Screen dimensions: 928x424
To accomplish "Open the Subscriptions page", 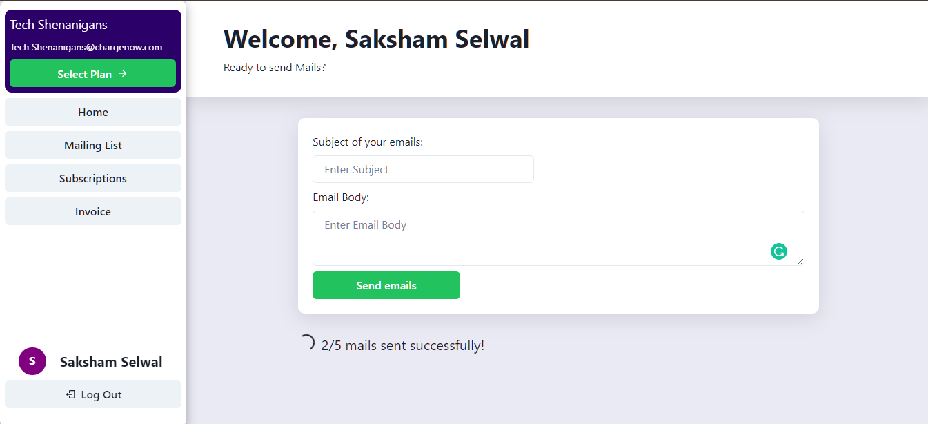I will click(93, 179).
